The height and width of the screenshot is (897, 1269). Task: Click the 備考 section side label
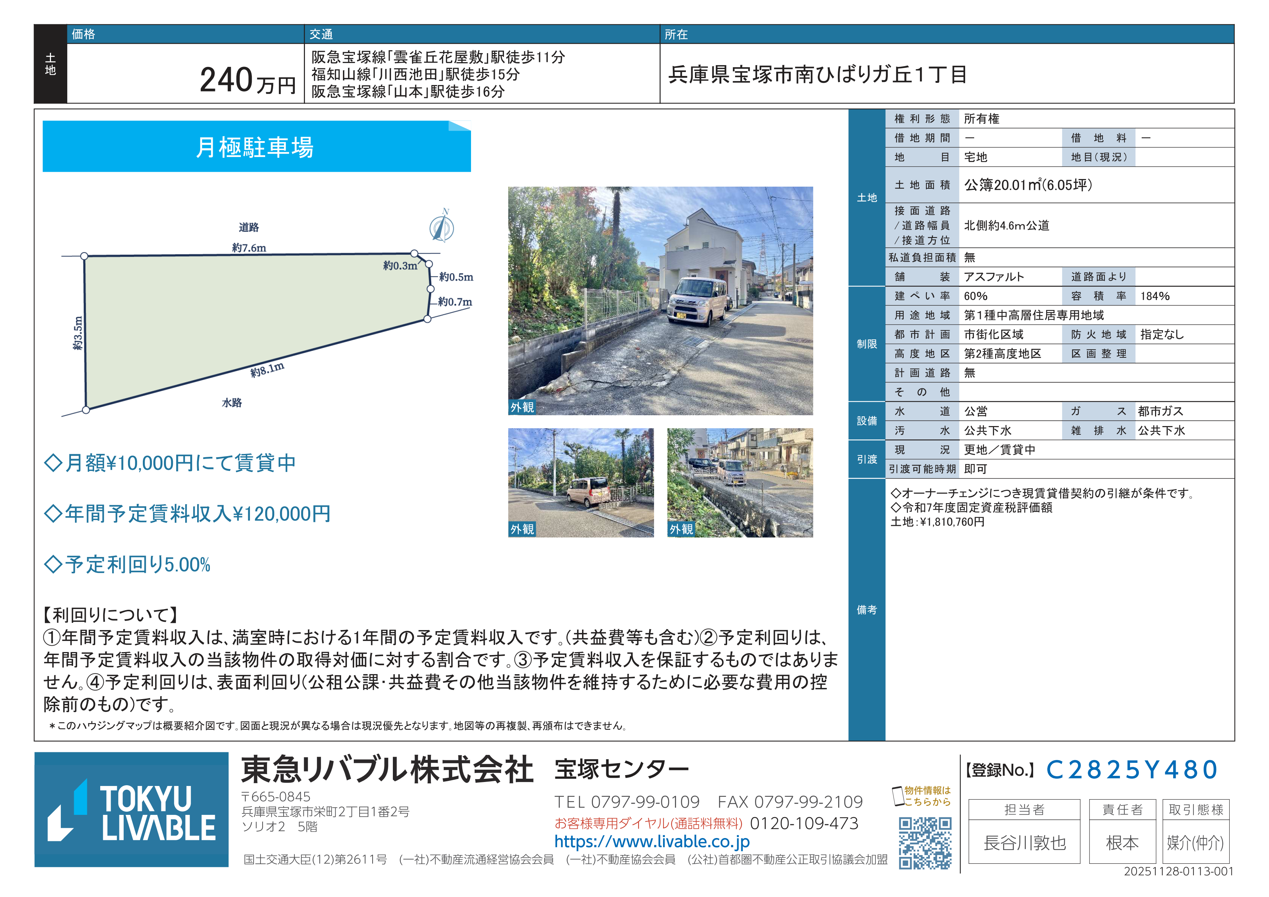point(866,609)
